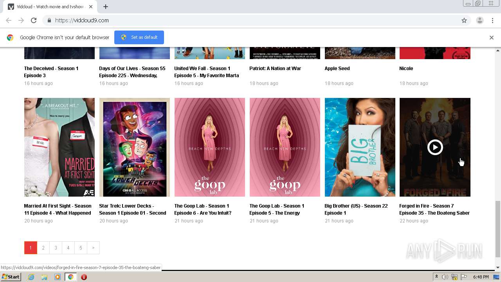Go to pagination page 3
This screenshot has width=501, height=282.
56,248
